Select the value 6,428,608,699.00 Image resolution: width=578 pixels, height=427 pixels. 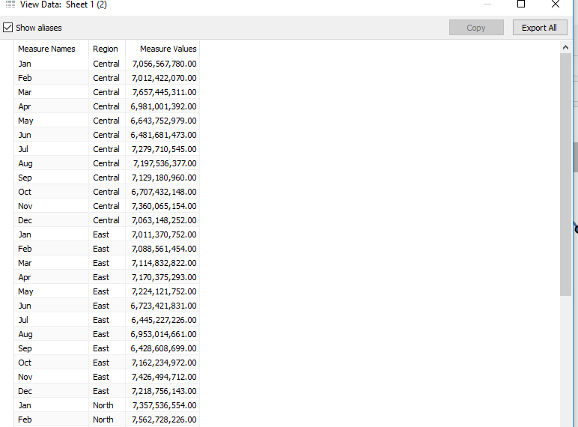pyautogui.click(x=164, y=348)
